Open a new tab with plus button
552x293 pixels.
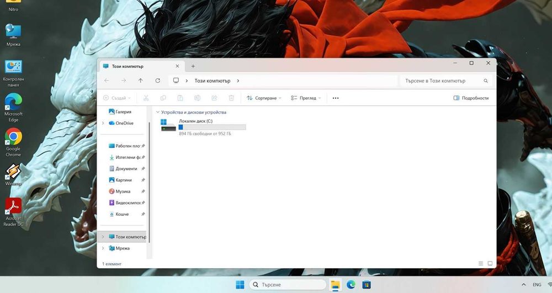(x=193, y=66)
